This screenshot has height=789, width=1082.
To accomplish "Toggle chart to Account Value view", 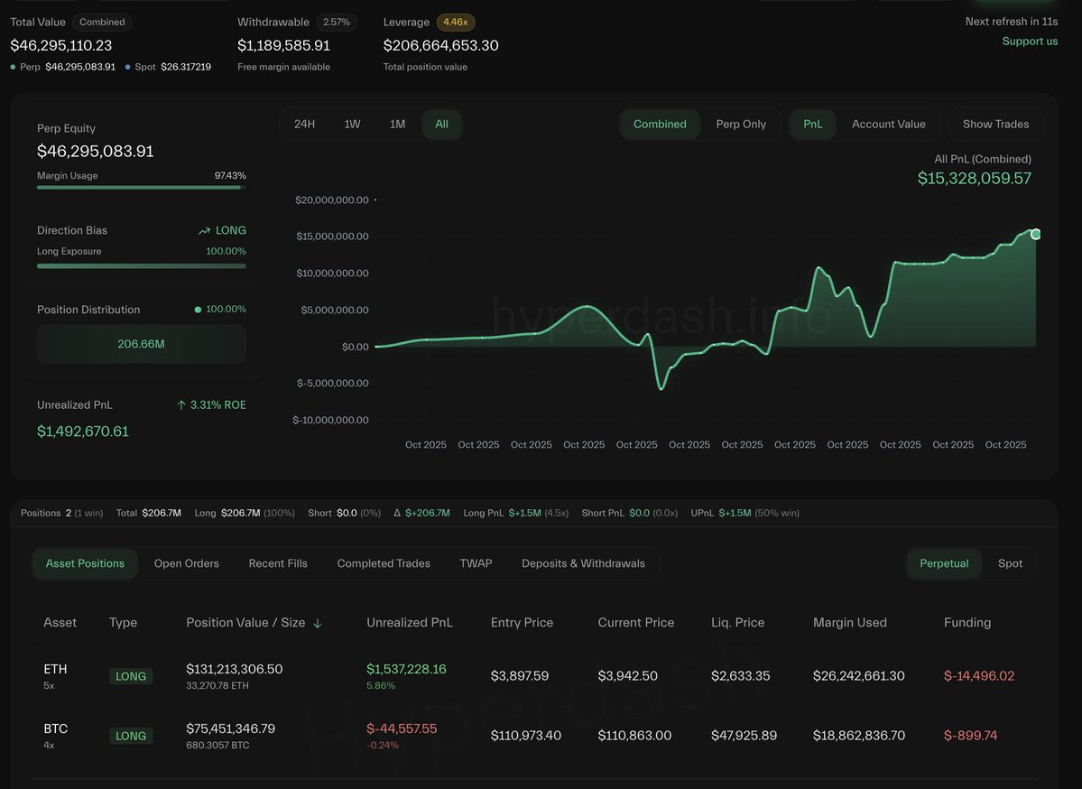I will [x=888, y=125].
